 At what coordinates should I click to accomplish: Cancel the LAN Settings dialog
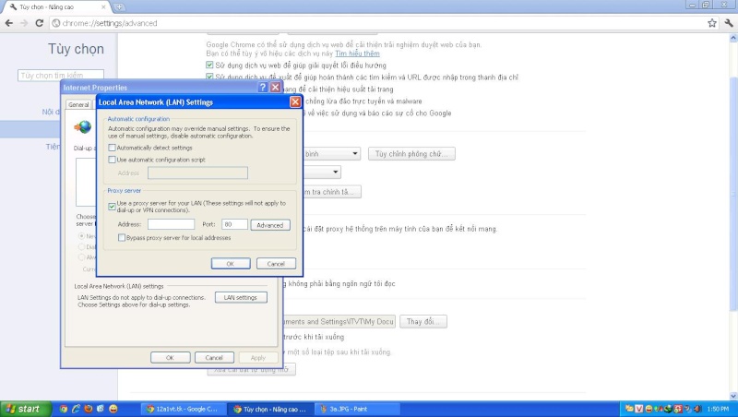pos(276,264)
